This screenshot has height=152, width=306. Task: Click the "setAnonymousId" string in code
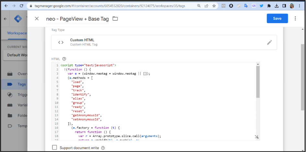pos(86,119)
